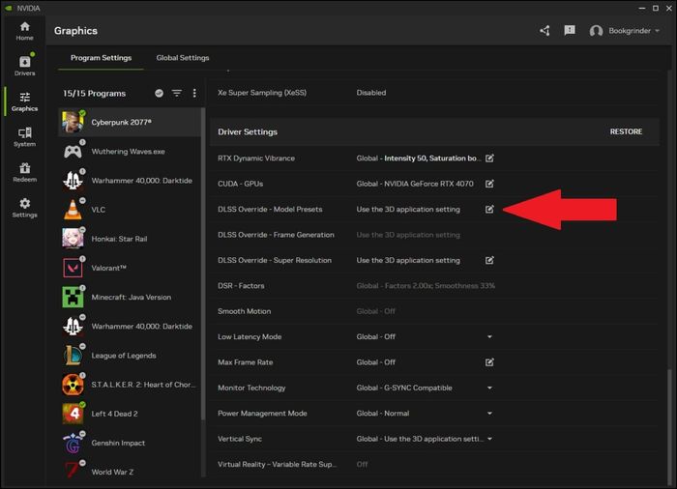This screenshot has width=677, height=489.
Task: Open the Home section in sidebar
Action: (24, 31)
